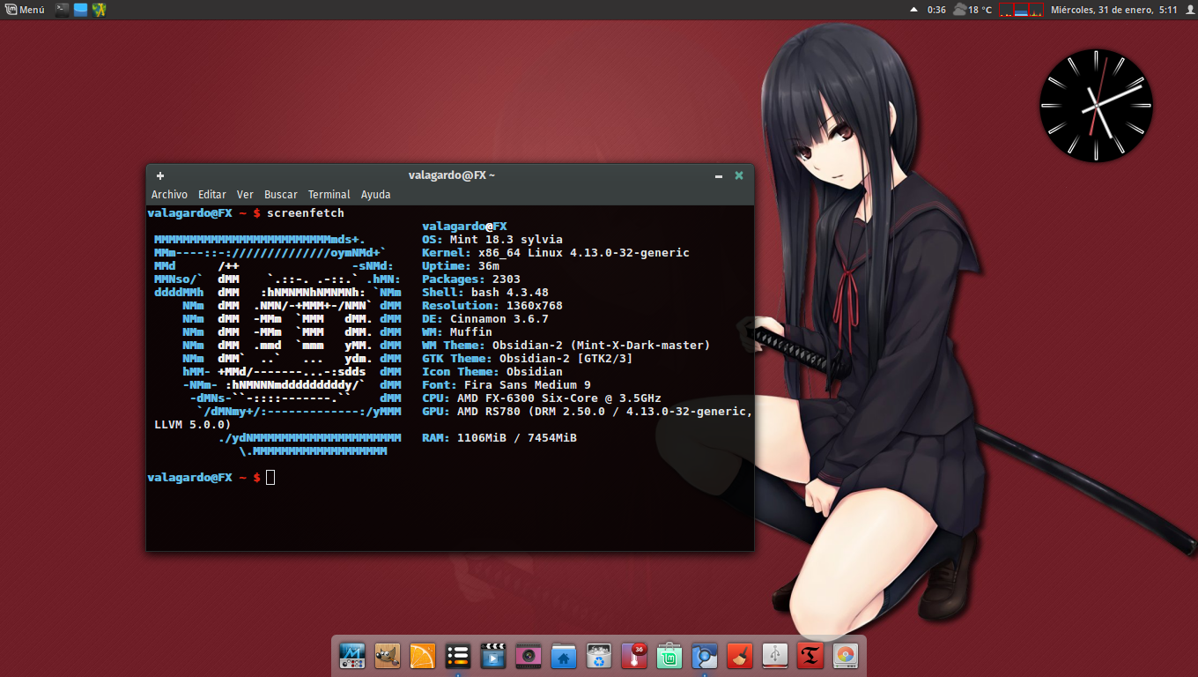
Task: Click the 'DE: Cinnamon 3.6.7' line
Action: click(484, 319)
